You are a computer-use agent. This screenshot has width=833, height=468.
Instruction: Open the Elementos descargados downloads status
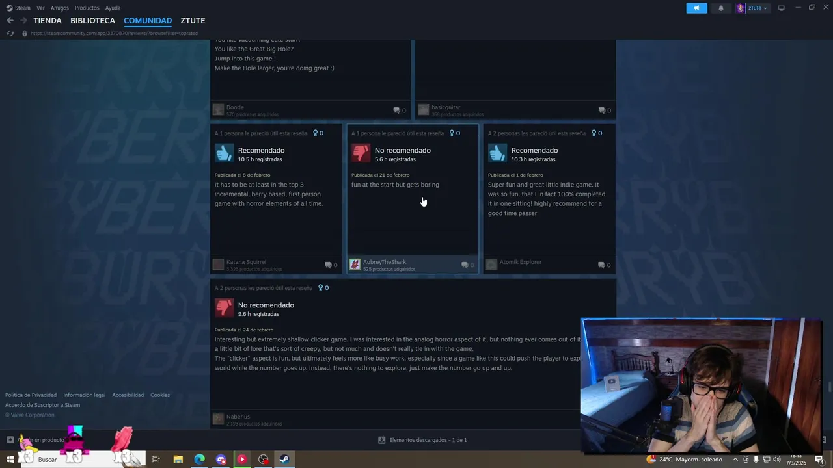pos(422,440)
